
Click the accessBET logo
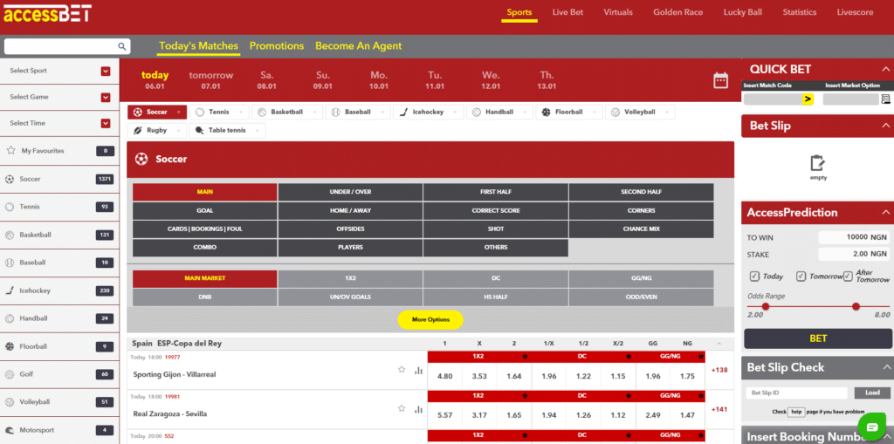(47, 13)
